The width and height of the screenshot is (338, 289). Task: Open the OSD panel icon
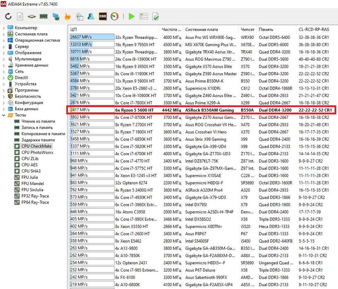pyautogui.click(x=103, y=16)
